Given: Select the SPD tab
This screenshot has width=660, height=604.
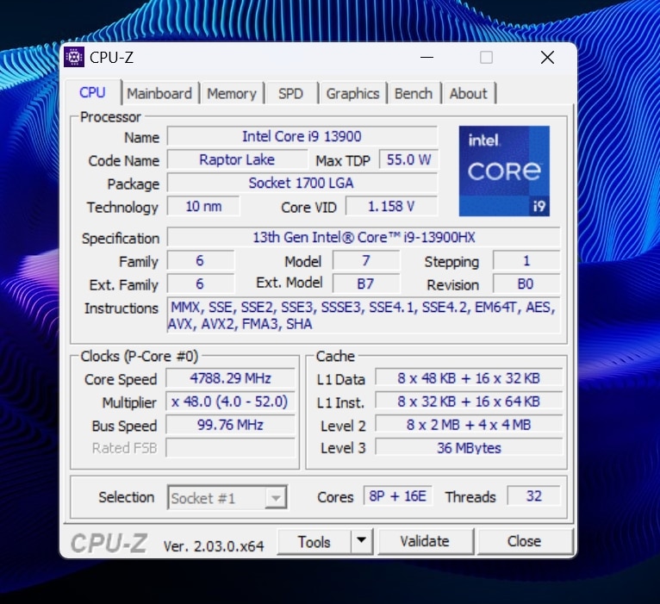Looking at the screenshot, I should (290, 94).
